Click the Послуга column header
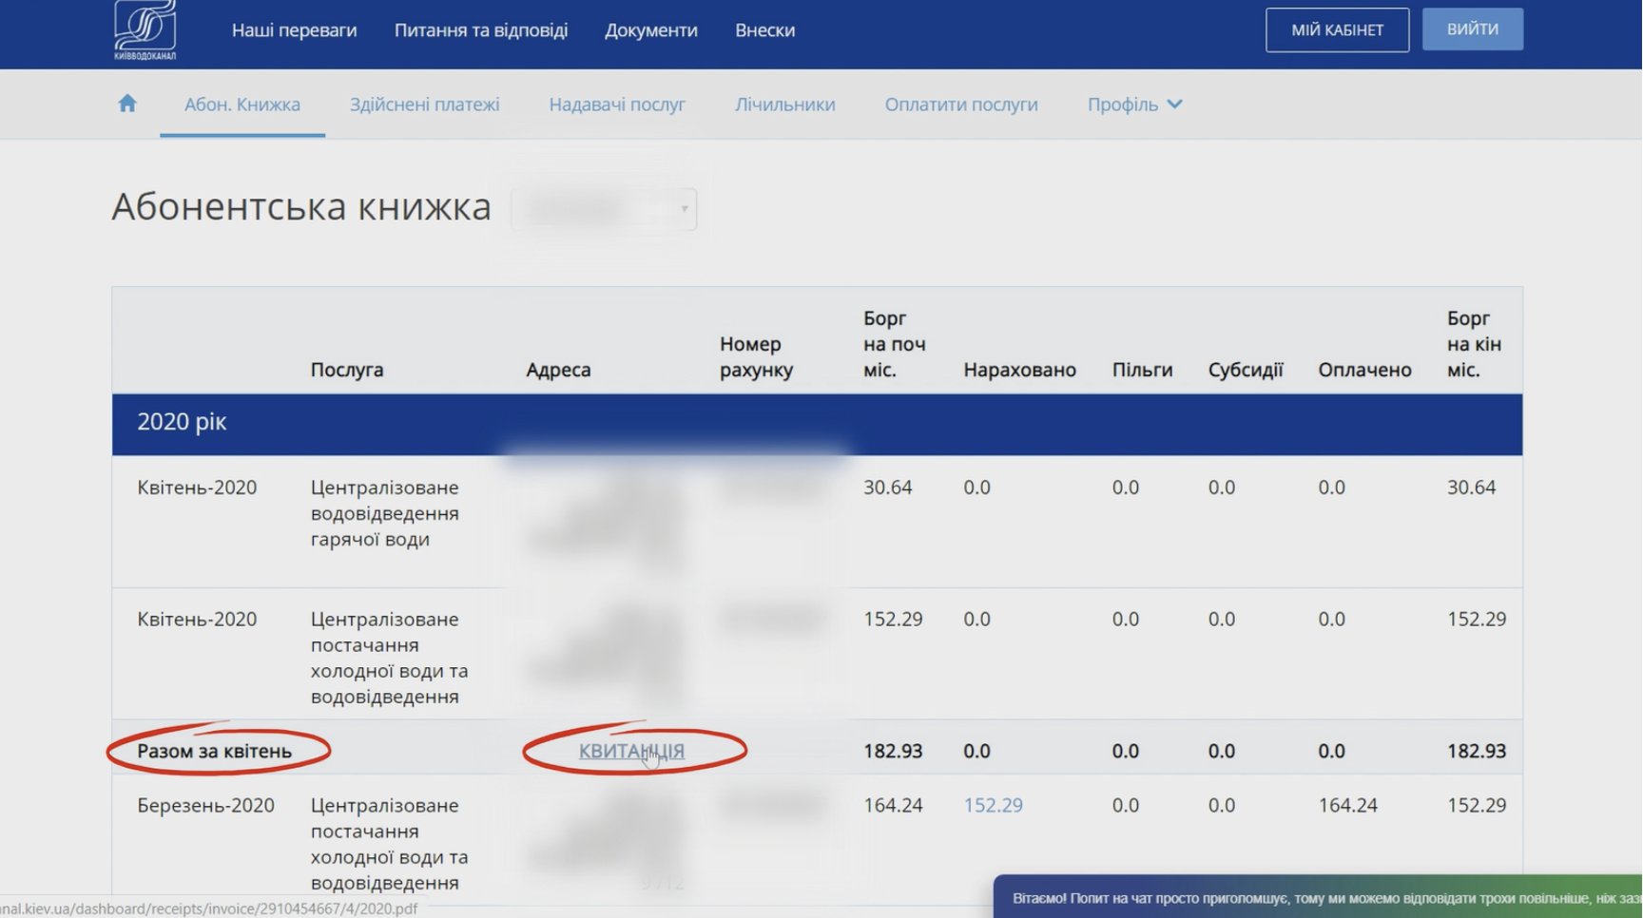1643x918 pixels. (x=347, y=370)
